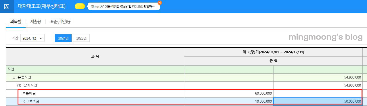The height and width of the screenshot is (106, 367).
Task: Click the orange N notification badge
Action: pos(160,3)
